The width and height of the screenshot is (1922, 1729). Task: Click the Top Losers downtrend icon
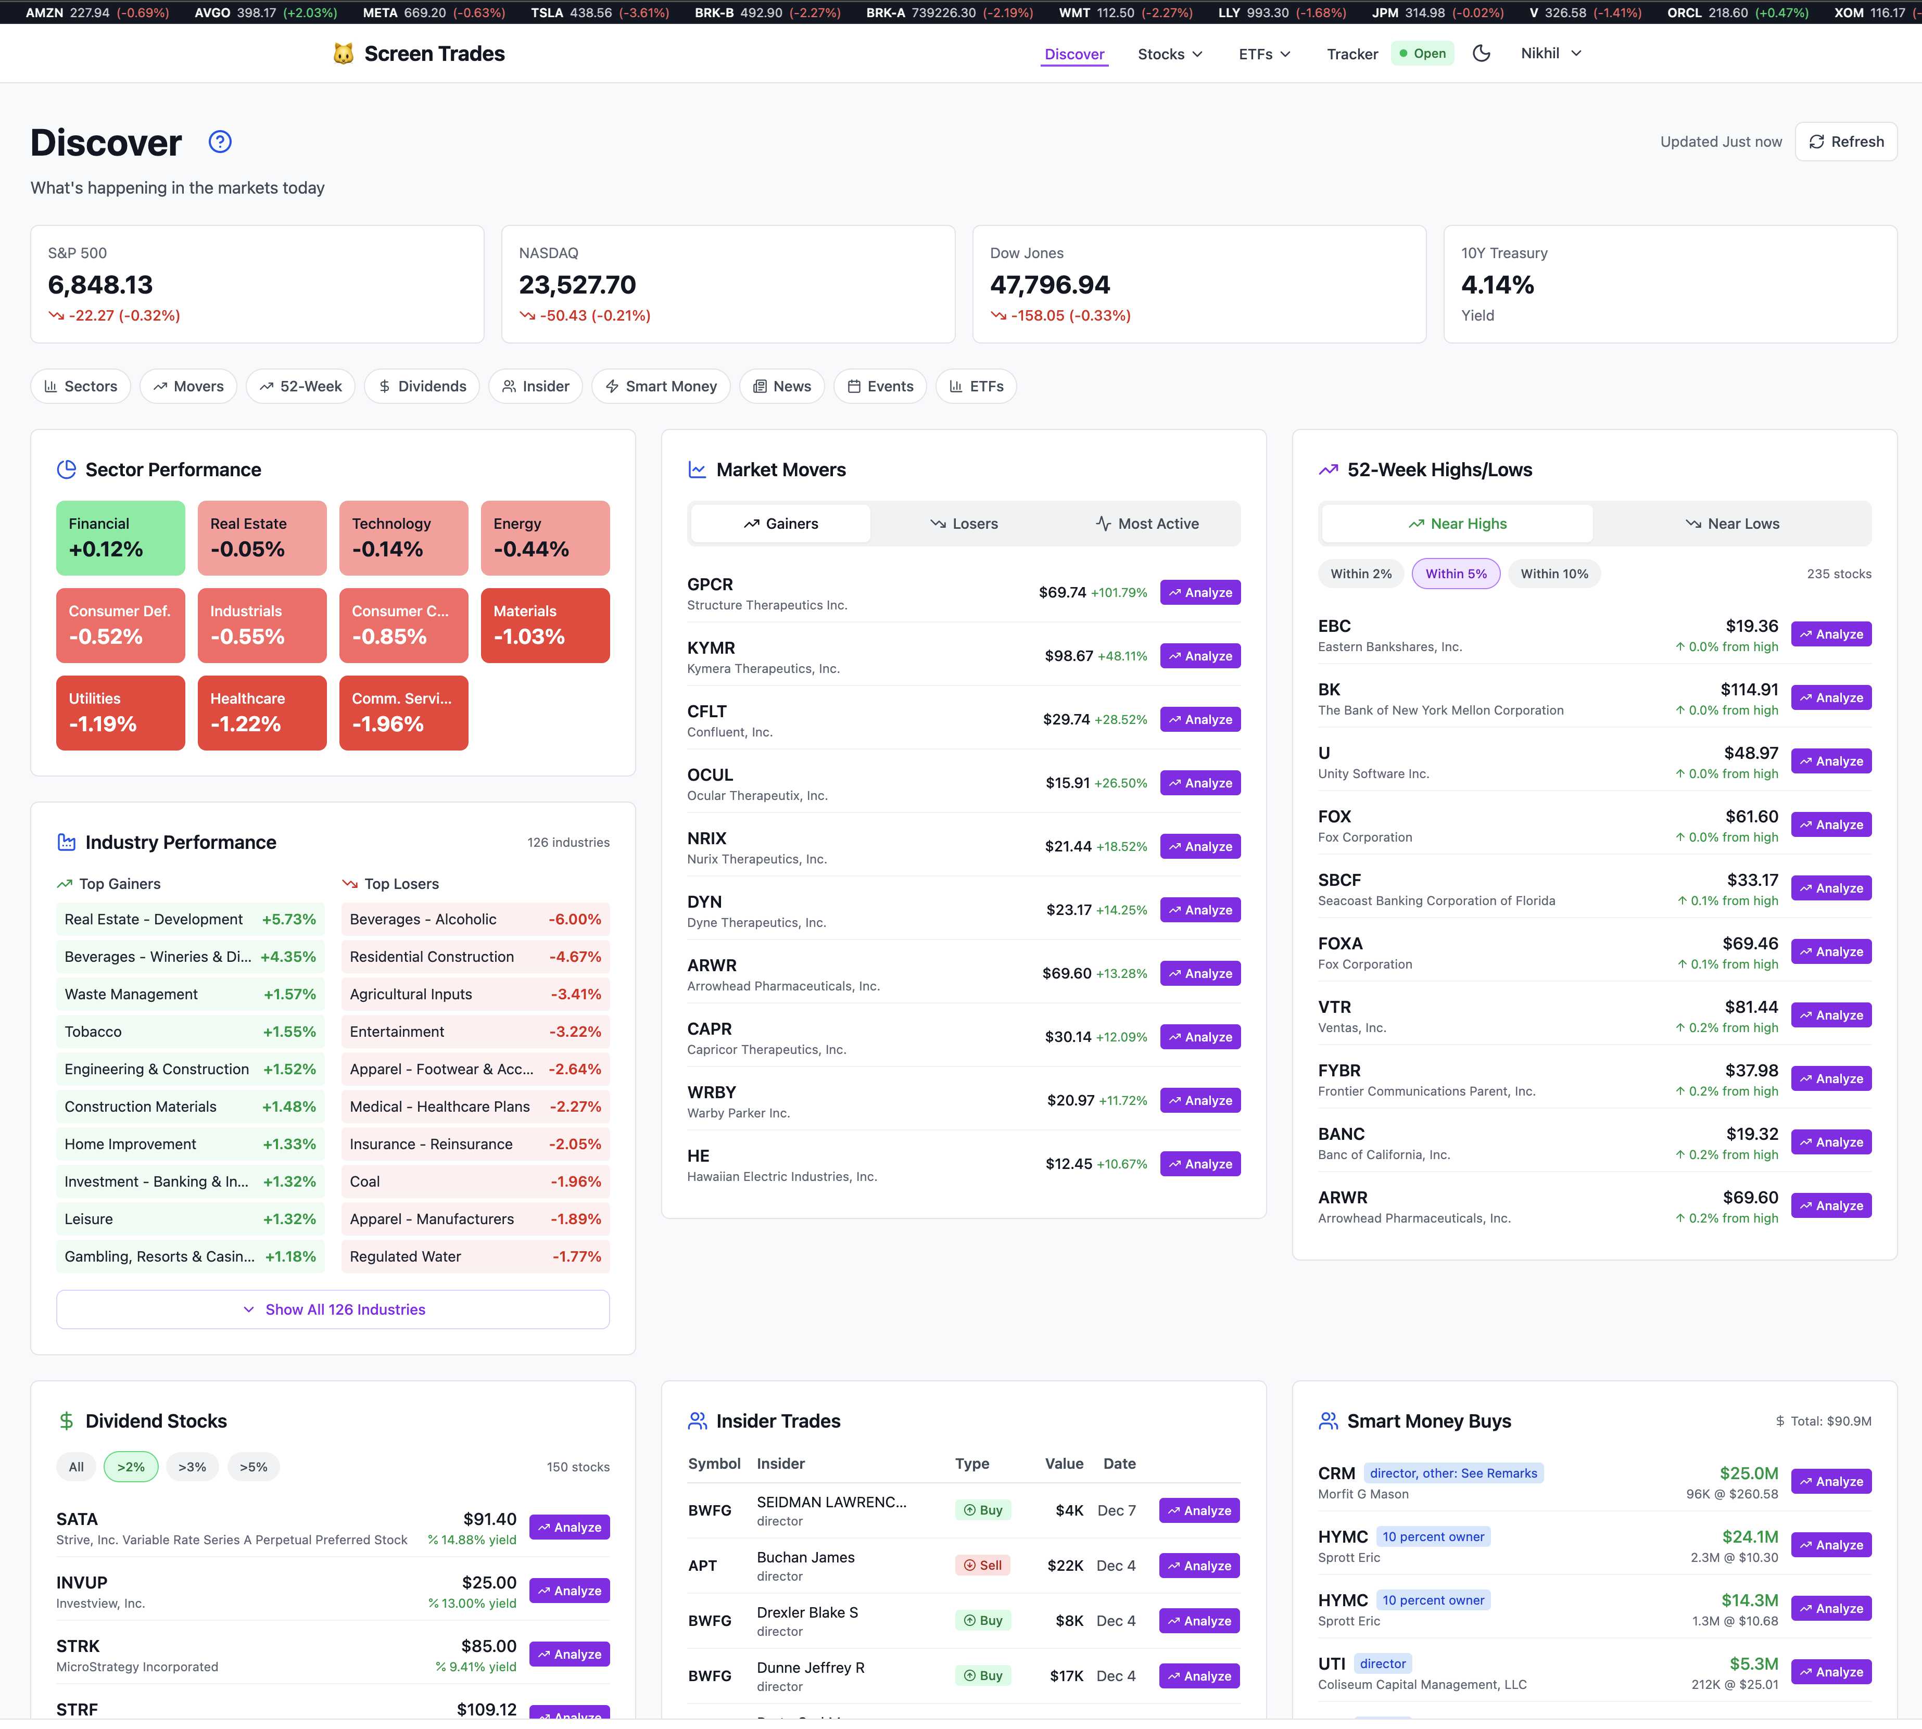coord(350,884)
